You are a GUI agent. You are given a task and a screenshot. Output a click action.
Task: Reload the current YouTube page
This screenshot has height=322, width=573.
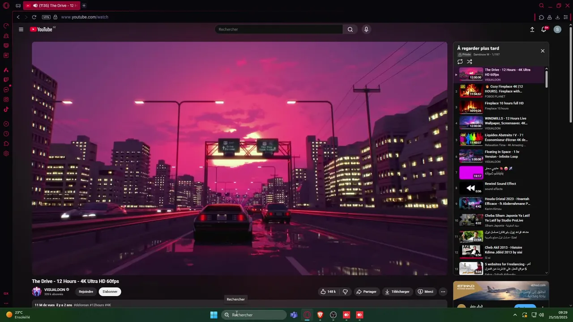click(x=34, y=17)
